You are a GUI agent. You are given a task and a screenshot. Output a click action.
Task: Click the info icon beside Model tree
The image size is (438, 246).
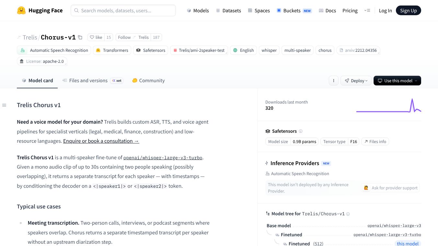pos(348,214)
